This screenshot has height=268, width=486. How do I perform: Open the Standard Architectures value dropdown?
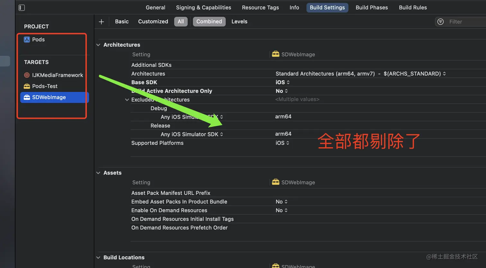(x=361, y=74)
